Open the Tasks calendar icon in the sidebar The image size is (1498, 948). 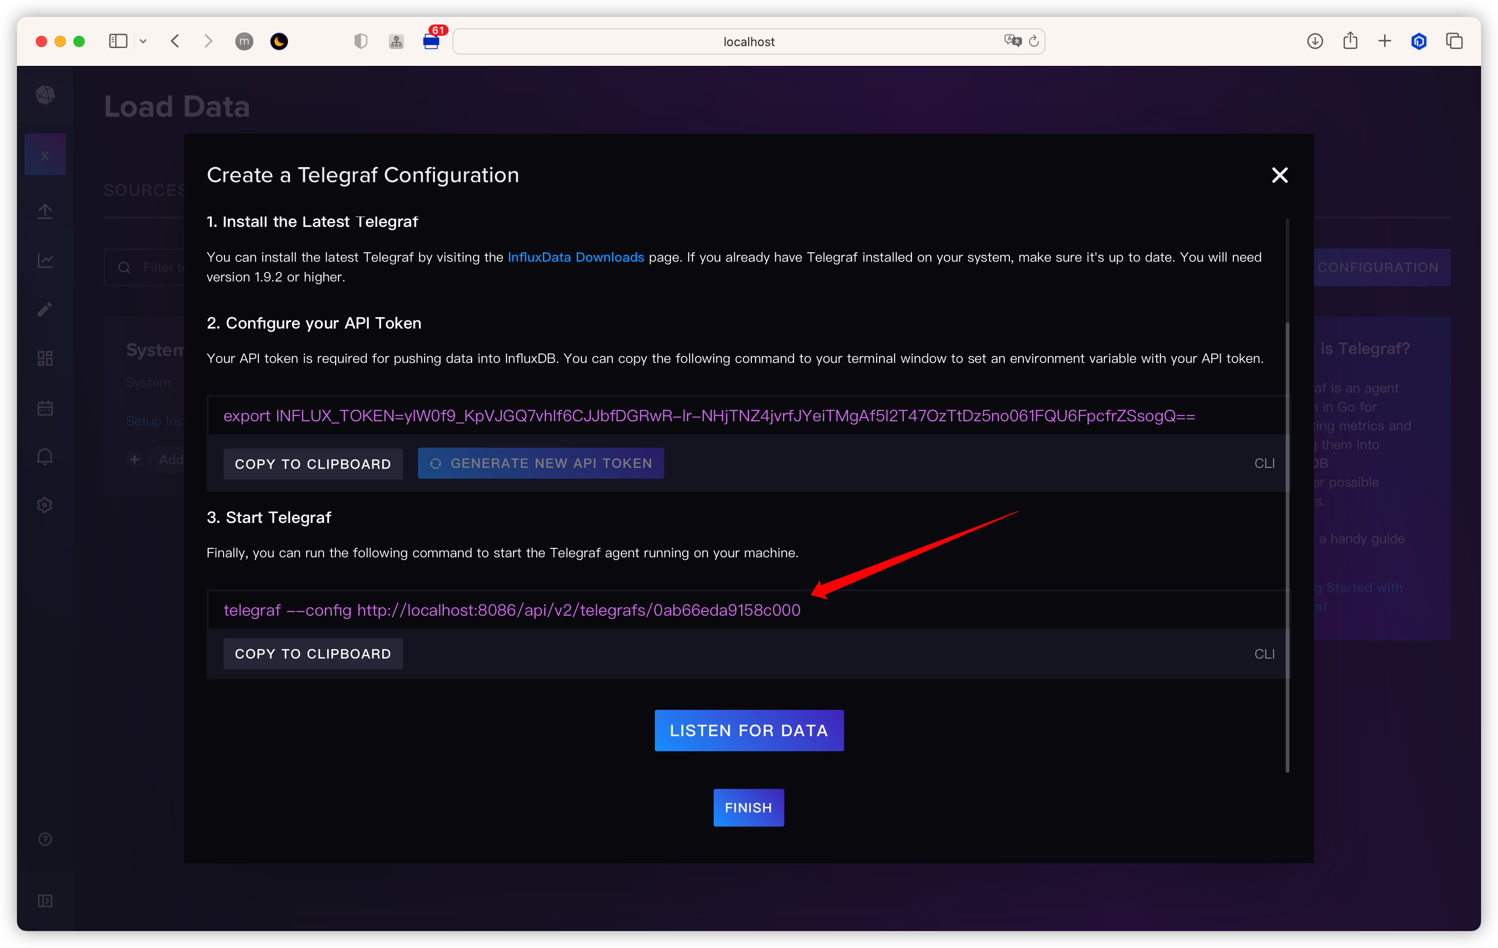pos(45,408)
